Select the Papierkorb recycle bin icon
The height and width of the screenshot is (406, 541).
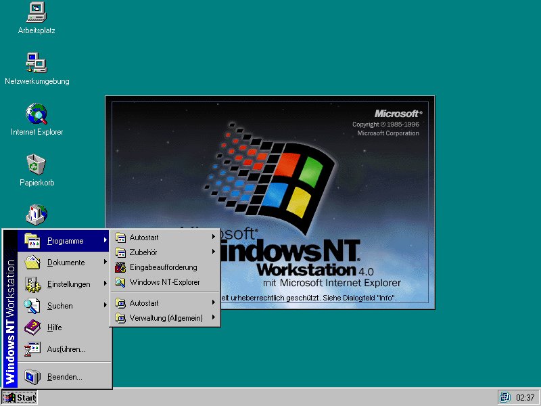click(x=36, y=164)
